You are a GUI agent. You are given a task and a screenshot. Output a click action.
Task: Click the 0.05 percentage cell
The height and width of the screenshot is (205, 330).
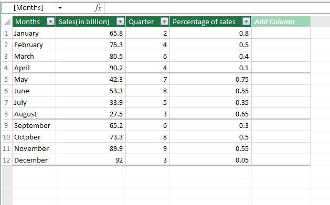(x=211, y=160)
